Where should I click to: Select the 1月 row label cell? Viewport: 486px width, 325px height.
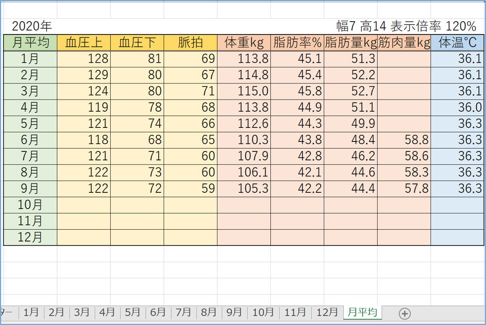click(30, 58)
